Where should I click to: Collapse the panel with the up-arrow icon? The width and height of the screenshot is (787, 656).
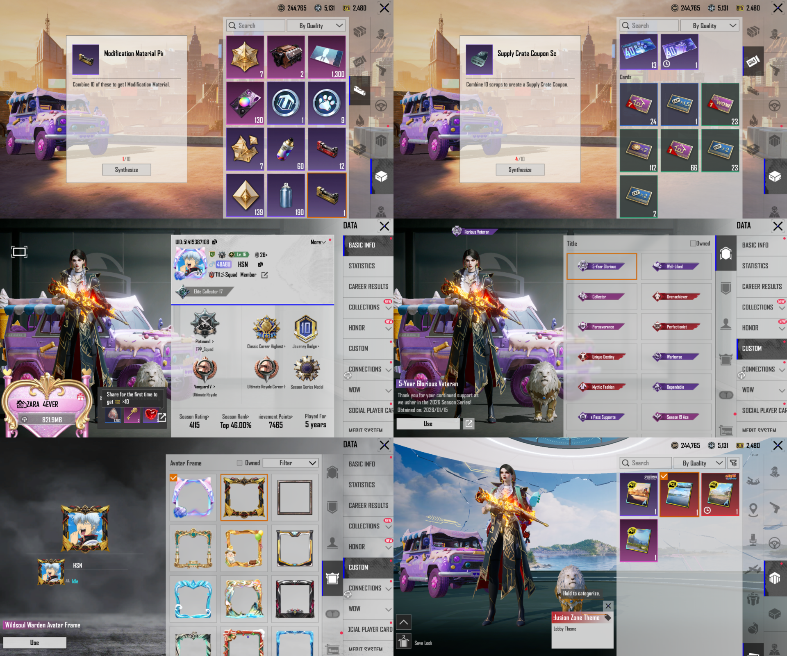tap(404, 622)
